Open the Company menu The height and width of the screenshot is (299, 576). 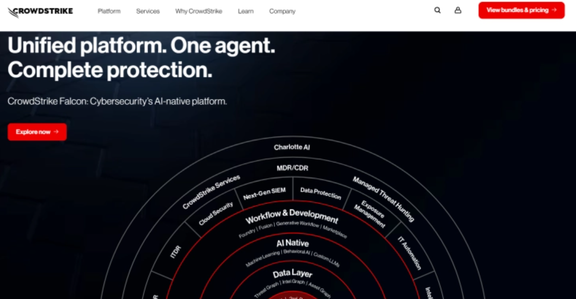[x=282, y=12]
